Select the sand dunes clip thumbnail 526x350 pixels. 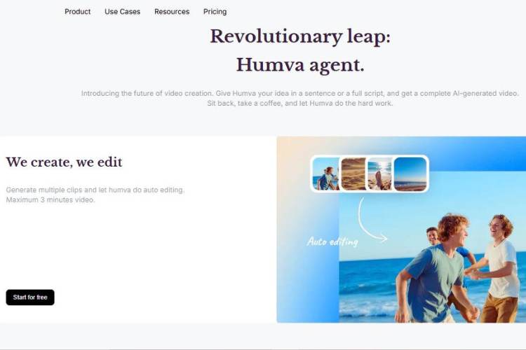click(x=353, y=174)
